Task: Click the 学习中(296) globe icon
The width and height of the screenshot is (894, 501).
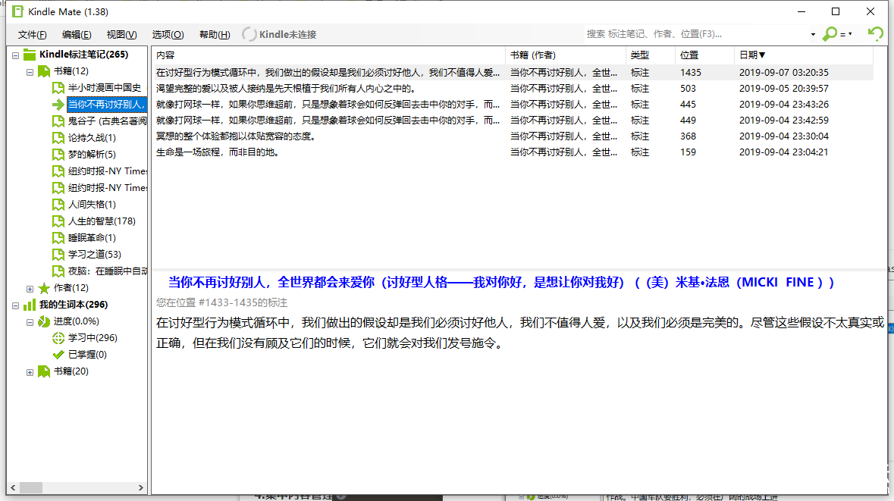Action: click(58, 338)
